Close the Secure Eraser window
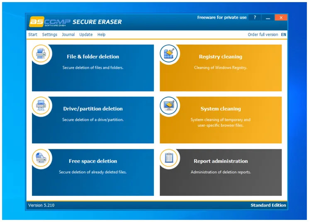The width and height of the screenshot is (309, 222). point(281,17)
